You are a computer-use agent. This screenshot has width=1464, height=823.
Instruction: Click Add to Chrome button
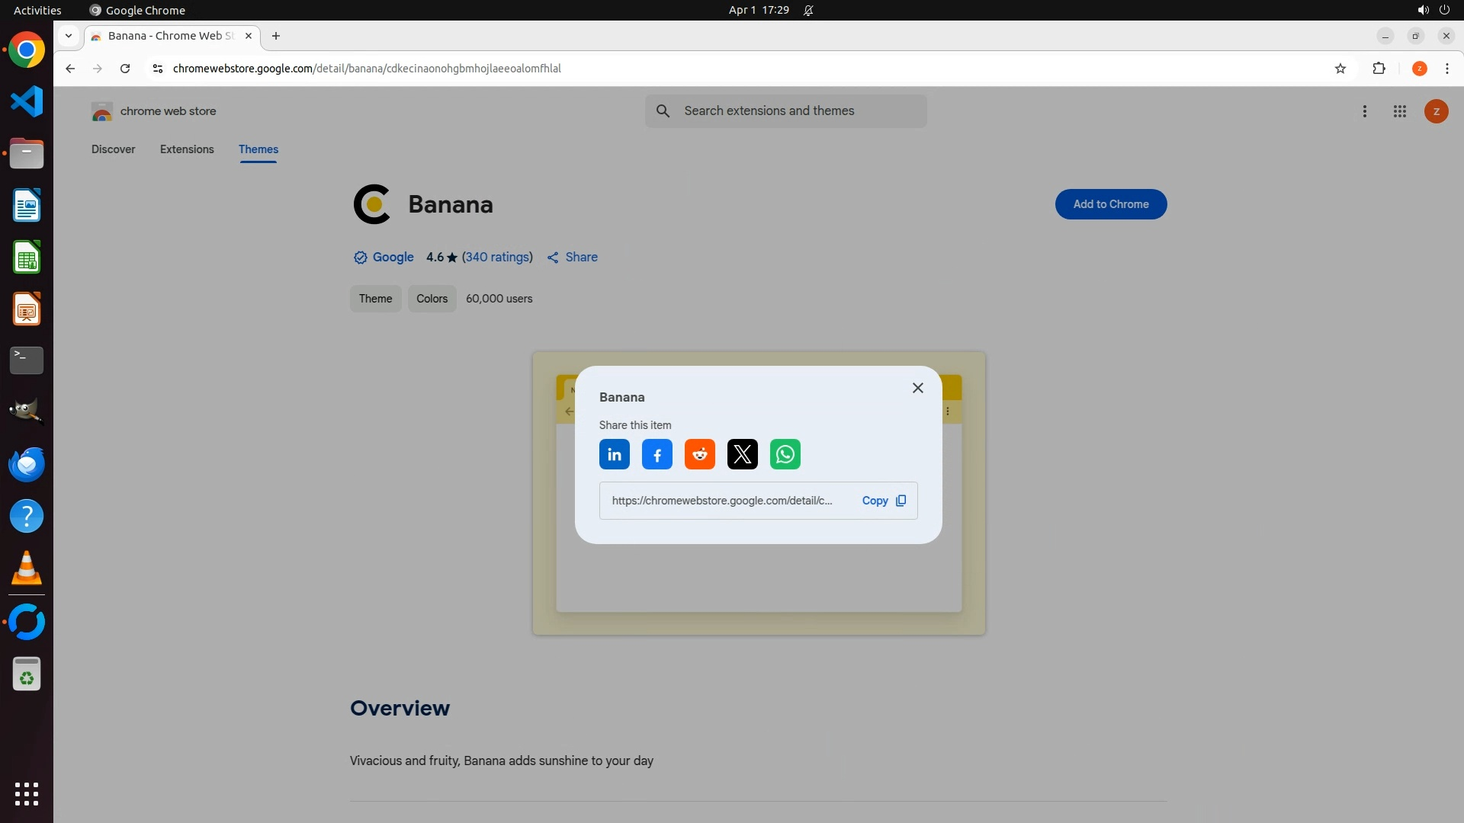[1110, 204]
